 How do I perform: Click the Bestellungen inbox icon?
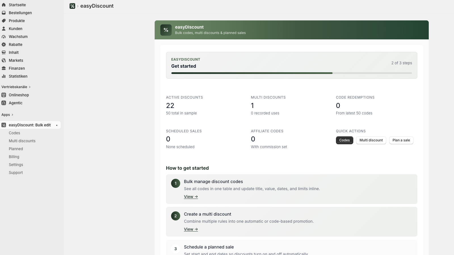[x=4, y=13]
